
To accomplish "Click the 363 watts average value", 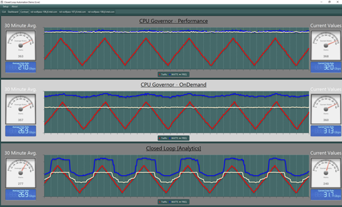I will click(x=20, y=56).
